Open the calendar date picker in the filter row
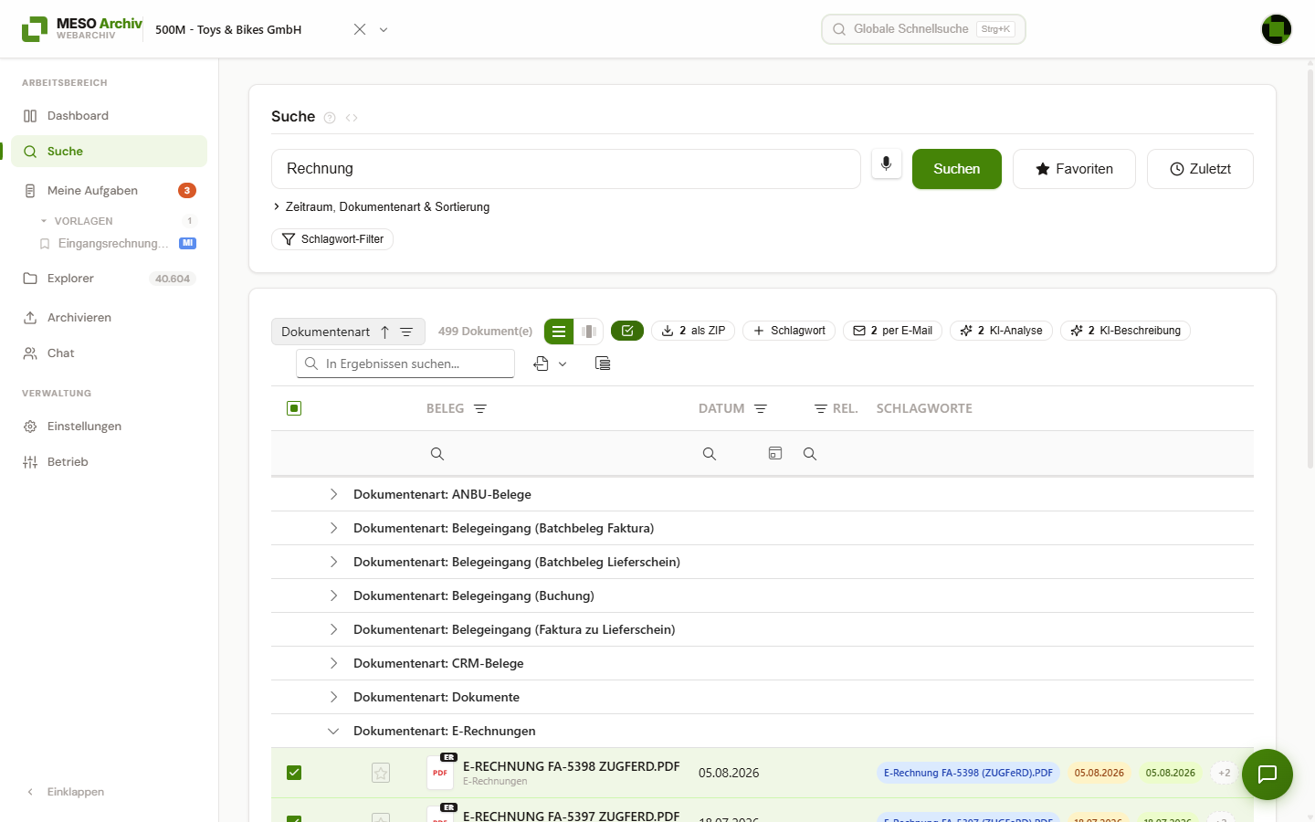This screenshot has width=1315, height=822. point(775,453)
